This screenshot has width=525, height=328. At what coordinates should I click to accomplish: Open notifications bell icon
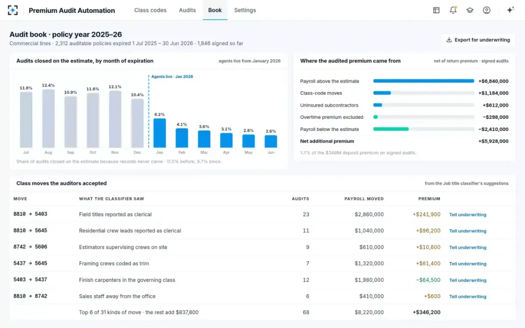click(453, 10)
